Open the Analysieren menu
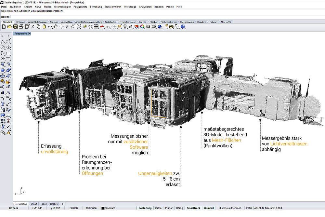The image size is (325, 217). [x=145, y=7]
